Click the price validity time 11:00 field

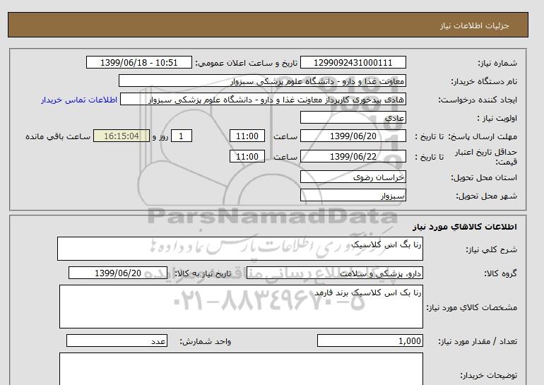click(247, 156)
